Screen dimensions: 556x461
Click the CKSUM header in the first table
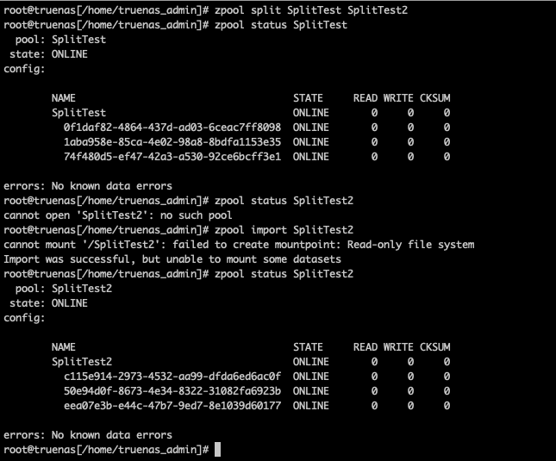coord(435,98)
